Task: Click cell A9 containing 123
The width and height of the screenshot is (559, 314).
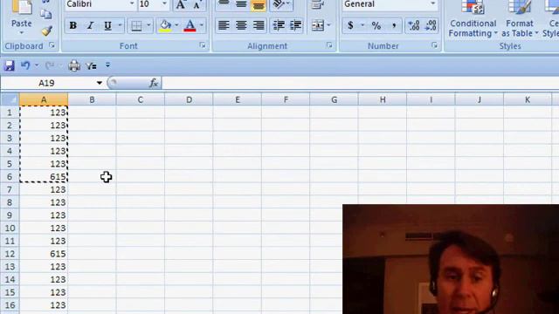Action: 44,215
